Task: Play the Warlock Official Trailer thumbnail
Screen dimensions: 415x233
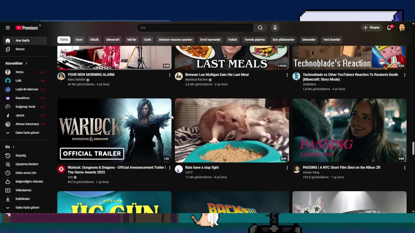Action: point(114,130)
